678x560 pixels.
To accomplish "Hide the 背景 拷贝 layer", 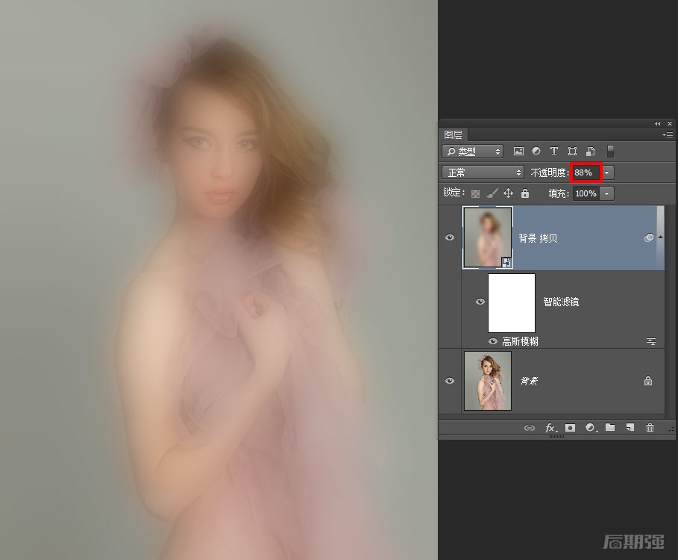I will [x=450, y=237].
